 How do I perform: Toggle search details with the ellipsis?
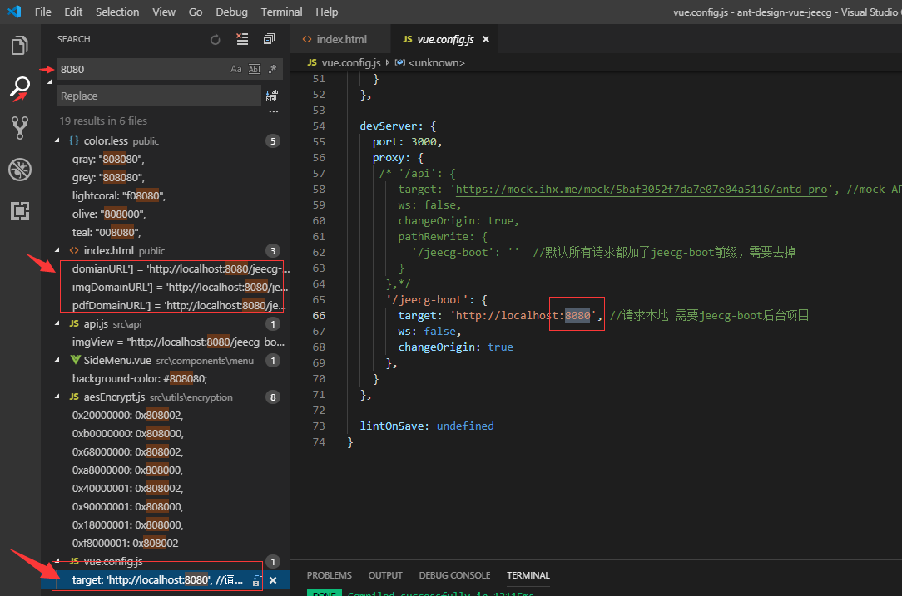coord(273,112)
